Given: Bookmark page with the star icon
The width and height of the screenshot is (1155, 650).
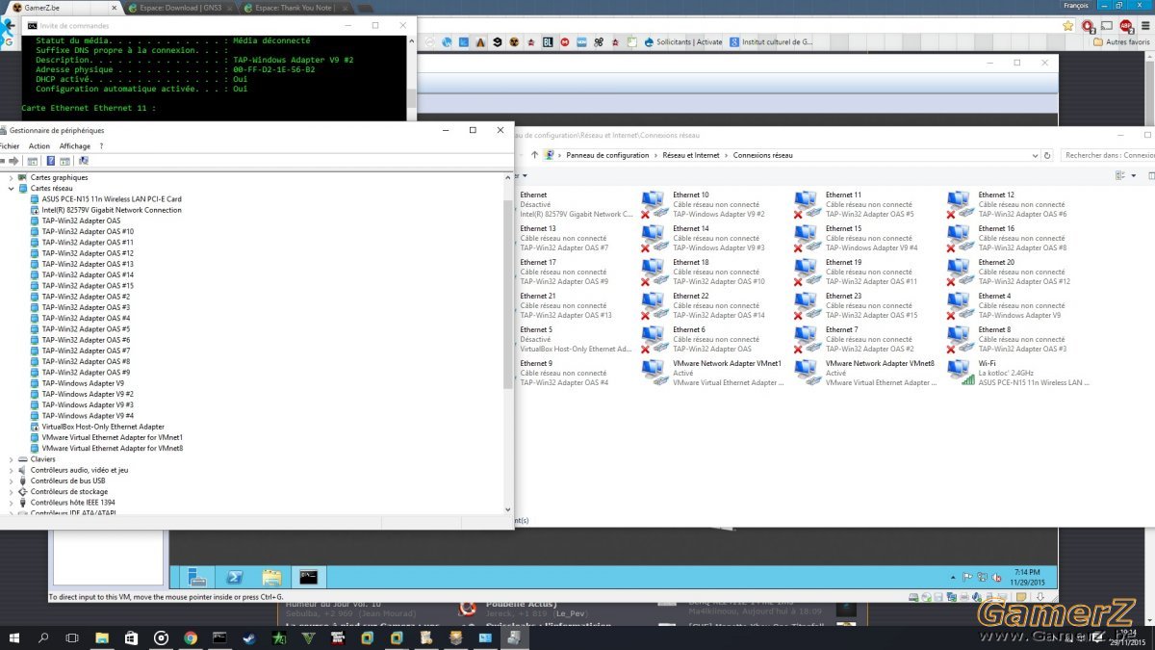Looking at the screenshot, I should click(1067, 26).
